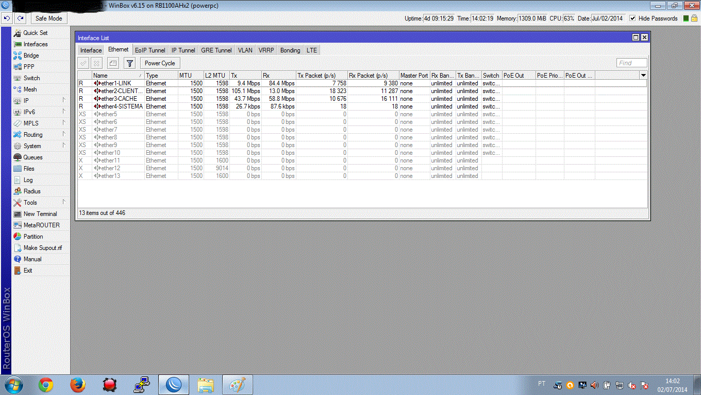Open Interfaces in the sidebar
The width and height of the screenshot is (701, 395).
[36, 44]
